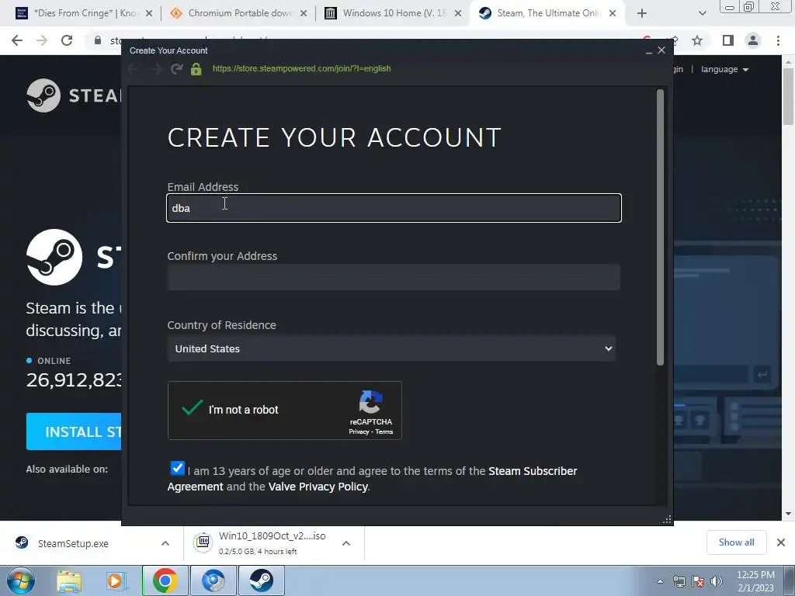Click the reload icon in Create Your Account window

point(176,69)
